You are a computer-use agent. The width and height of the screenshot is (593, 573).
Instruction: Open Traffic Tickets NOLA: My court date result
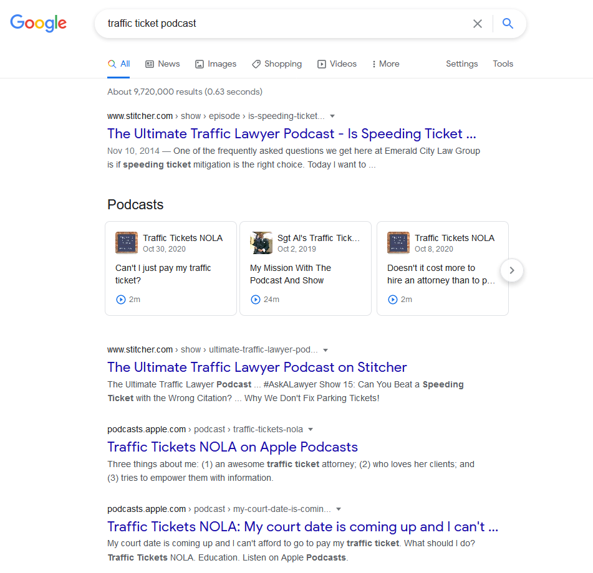tap(303, 526)
